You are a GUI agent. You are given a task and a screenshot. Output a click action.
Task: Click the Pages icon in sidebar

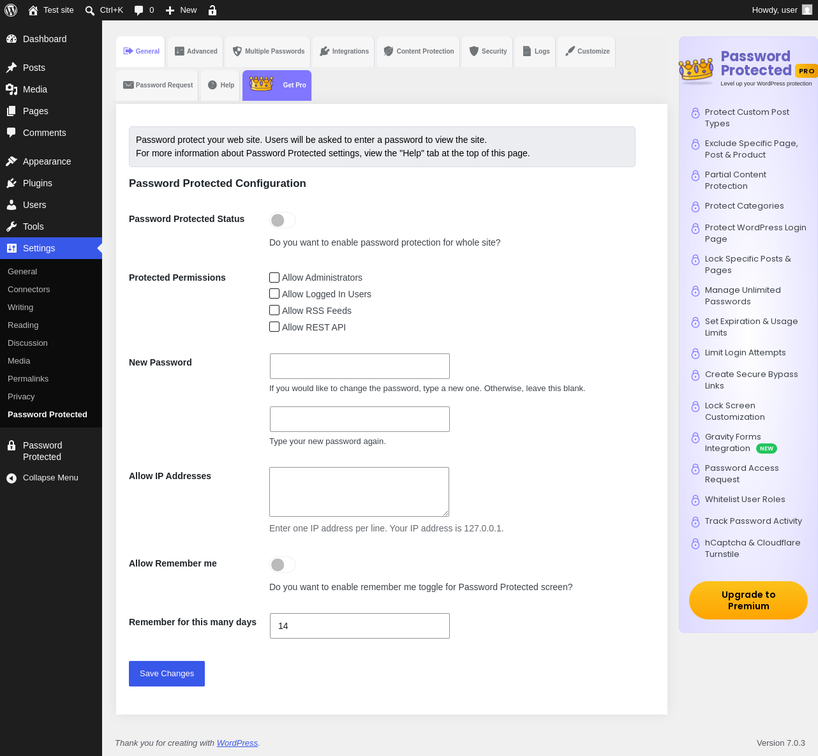(x=11, y=111)
